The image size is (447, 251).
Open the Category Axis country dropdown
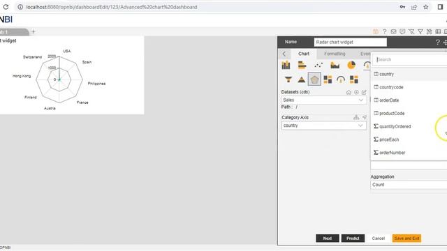(x=323, y=125)
